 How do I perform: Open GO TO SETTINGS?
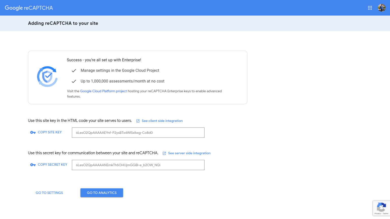[x=49, y=193]
